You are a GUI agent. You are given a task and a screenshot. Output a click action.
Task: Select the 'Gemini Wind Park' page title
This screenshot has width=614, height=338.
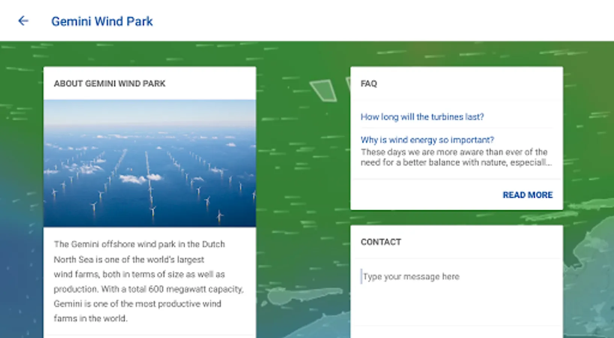click(x=102, y=21)
